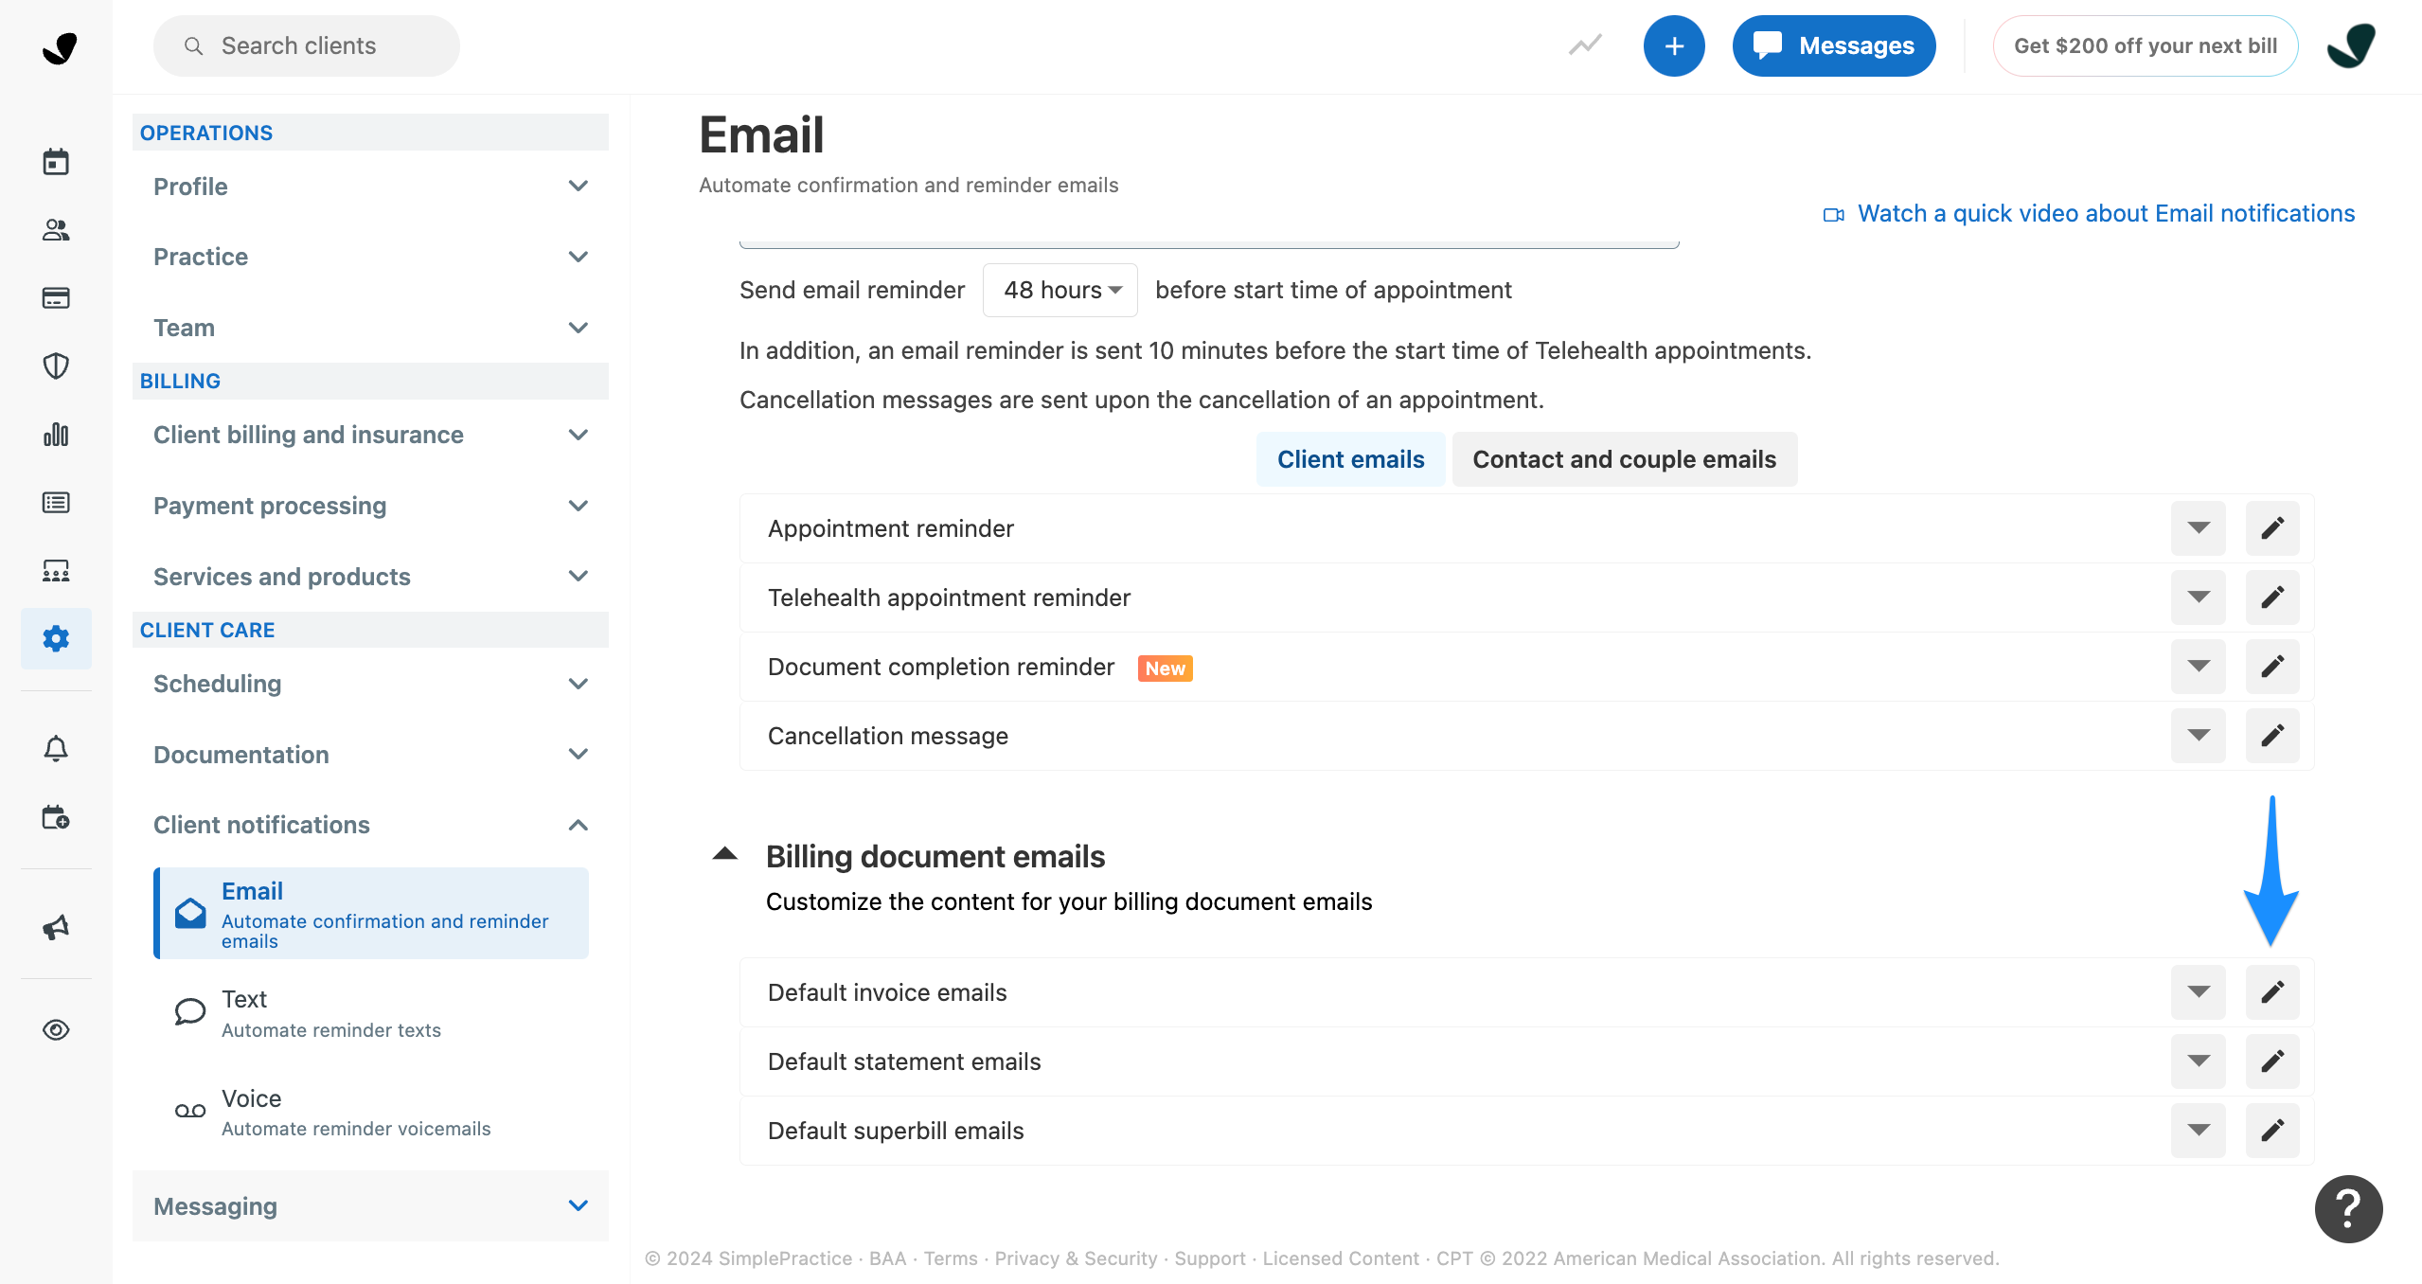
Task: Expand the Services and products menu
Action: 370,577
